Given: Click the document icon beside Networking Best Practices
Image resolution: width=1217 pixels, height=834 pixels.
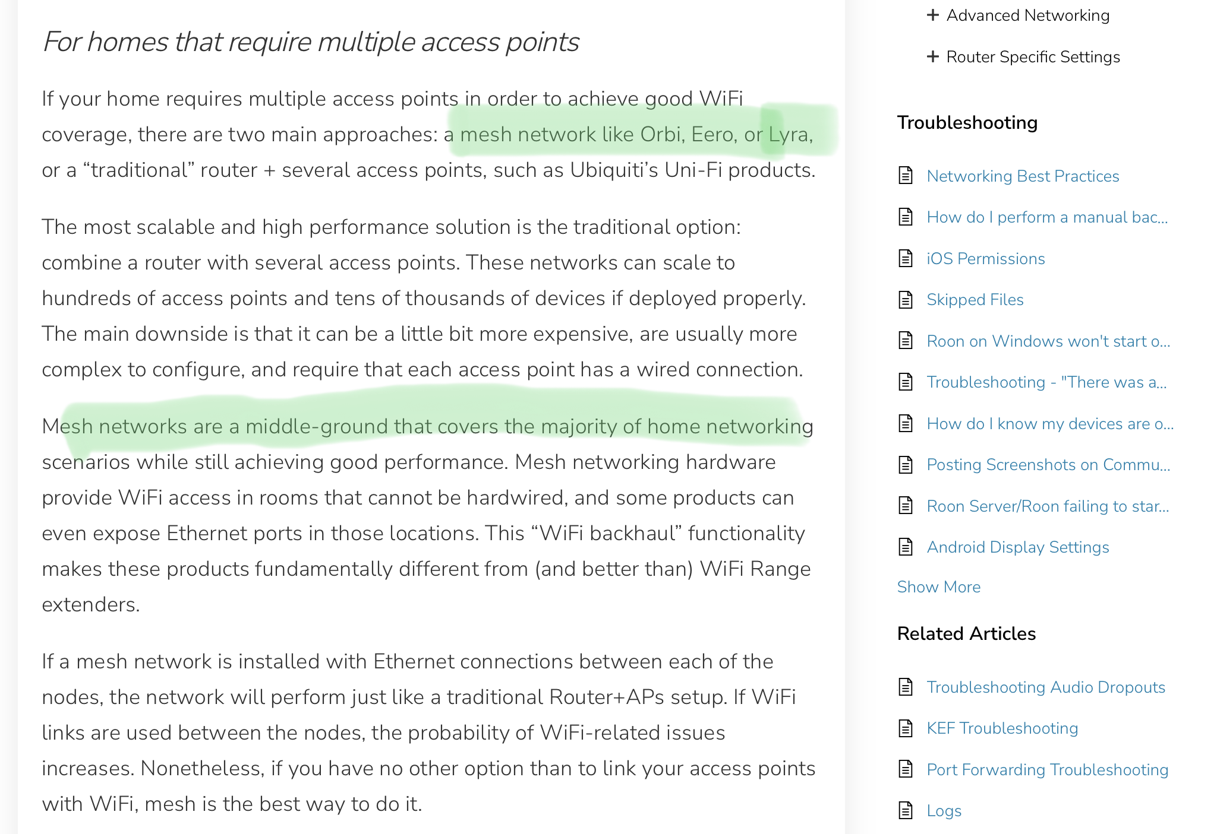Looking at the screenshot, I should click(x=906, y=176).
